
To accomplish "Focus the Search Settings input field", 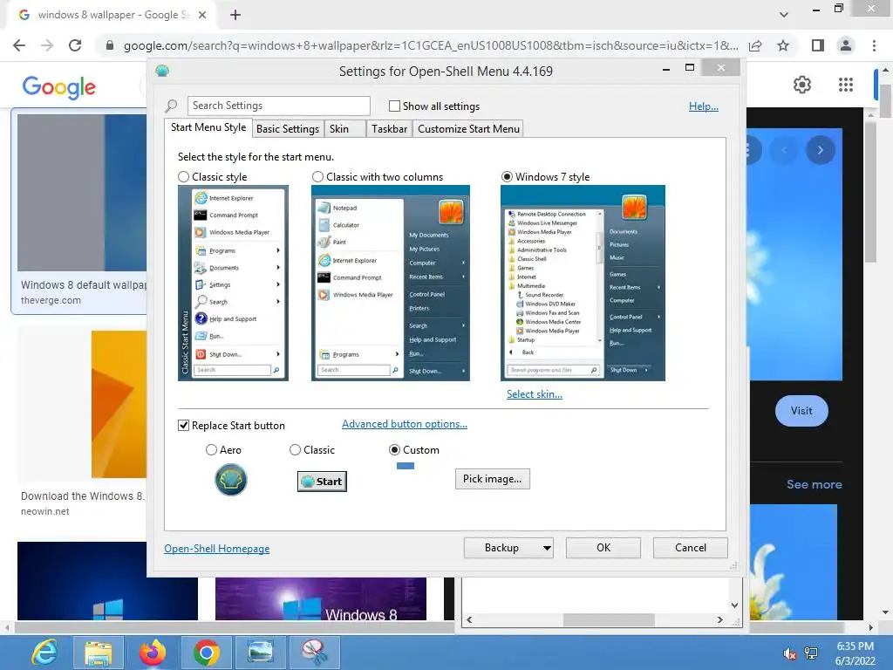I will [x=278, y=106].
